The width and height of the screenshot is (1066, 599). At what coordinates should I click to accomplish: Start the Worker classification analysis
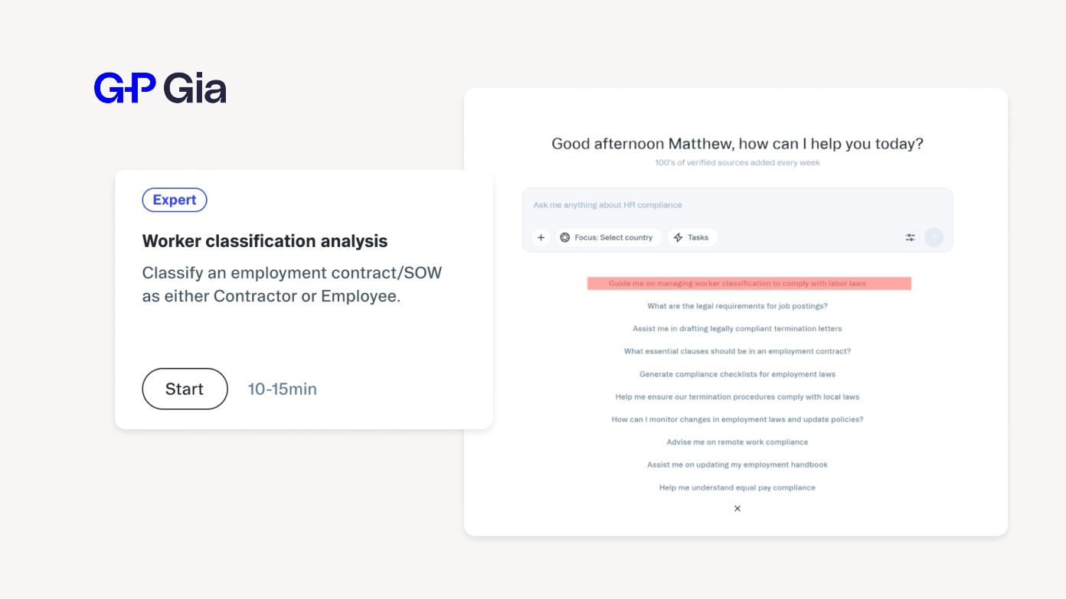(x=185, y=389)
